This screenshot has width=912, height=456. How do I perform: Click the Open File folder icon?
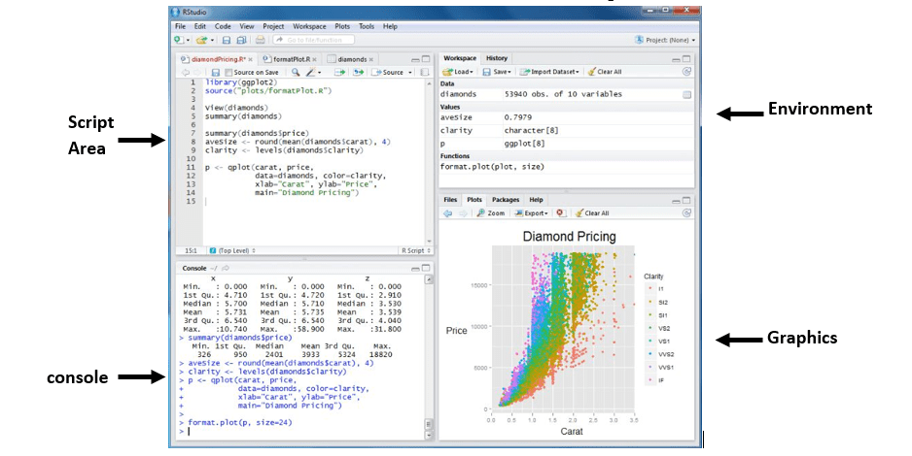(201, 40)
